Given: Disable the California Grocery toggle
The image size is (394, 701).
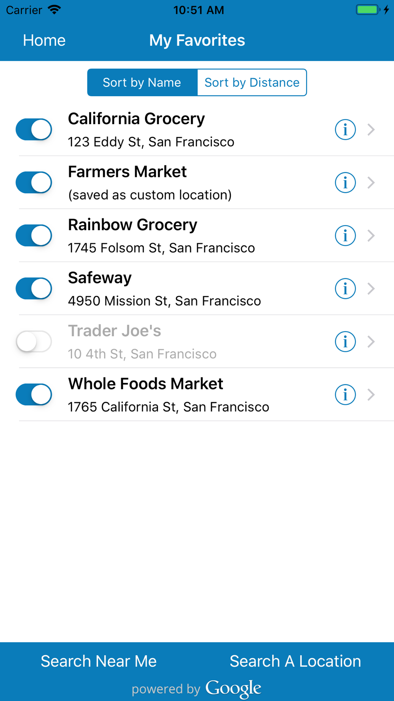Looking at the screenshot, I should pos(34,129).
